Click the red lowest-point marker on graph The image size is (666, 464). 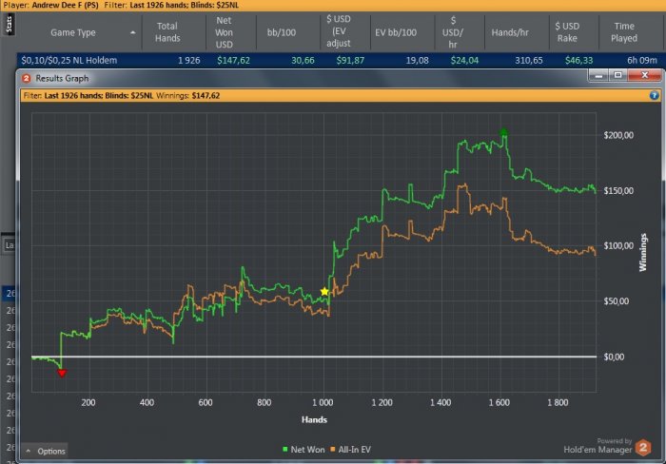coord(62,373)
